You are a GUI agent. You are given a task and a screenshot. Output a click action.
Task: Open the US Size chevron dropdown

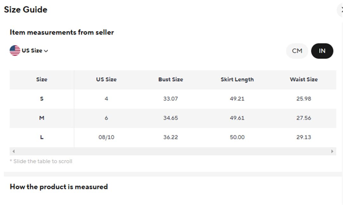46,51
